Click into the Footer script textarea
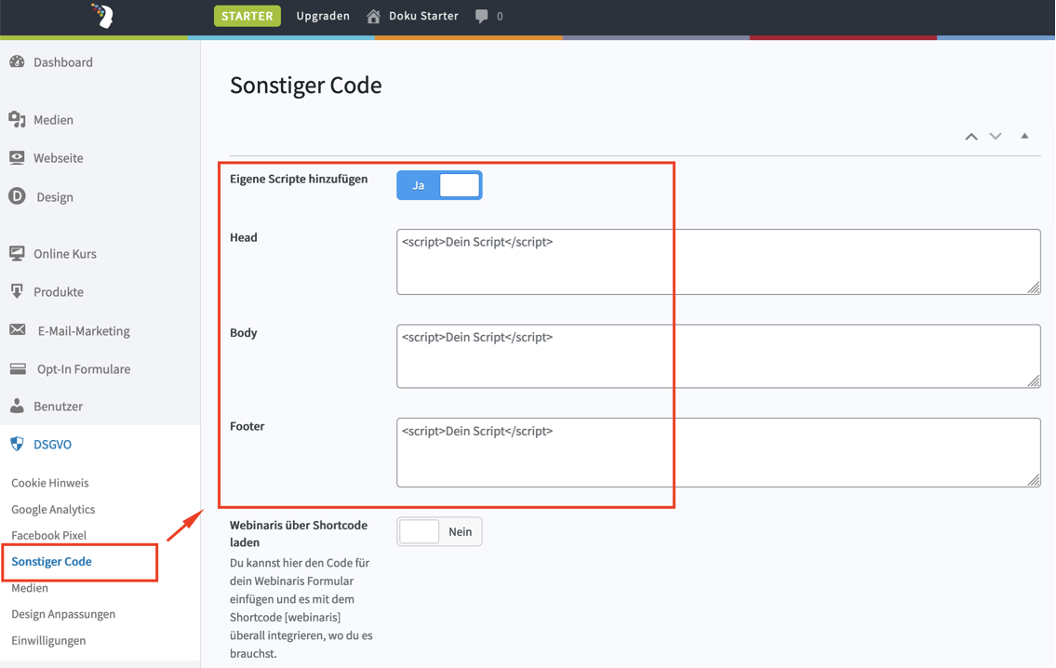 click(x=718, y=452)
